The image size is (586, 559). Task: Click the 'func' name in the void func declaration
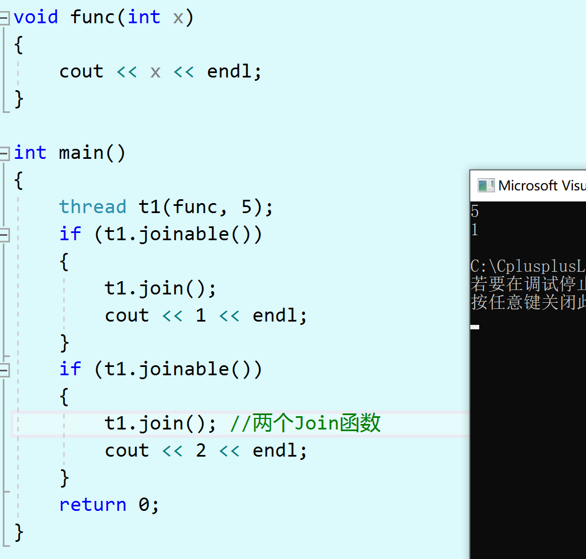point(92,17)
